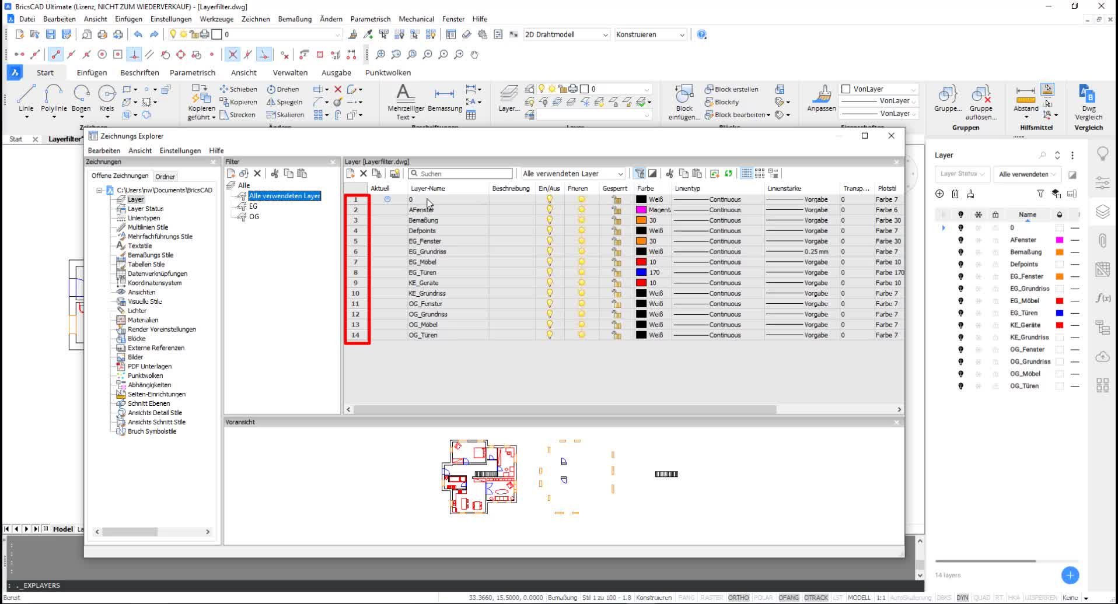1118x604 pixels.
Task: Click the Skalieren scale button
Action: [x=285, y=115]
